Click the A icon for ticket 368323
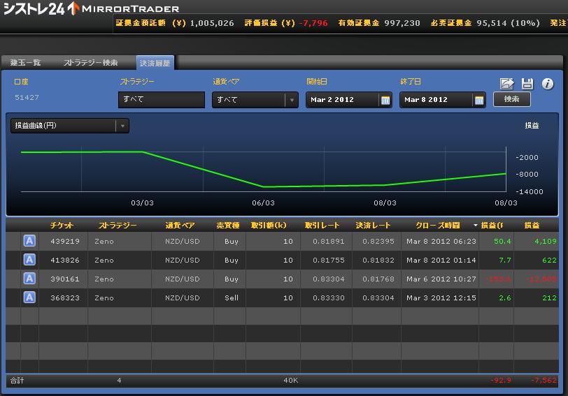Image resolution: width=568 pixels, height=396 pixels. (29, 298)
